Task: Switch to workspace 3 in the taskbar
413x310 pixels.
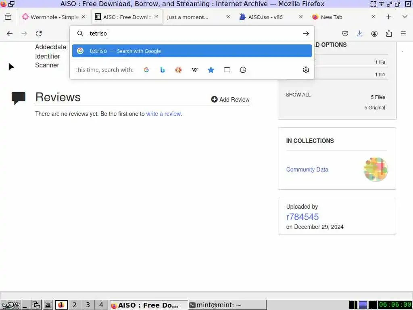Action: [x=88, y=305]
